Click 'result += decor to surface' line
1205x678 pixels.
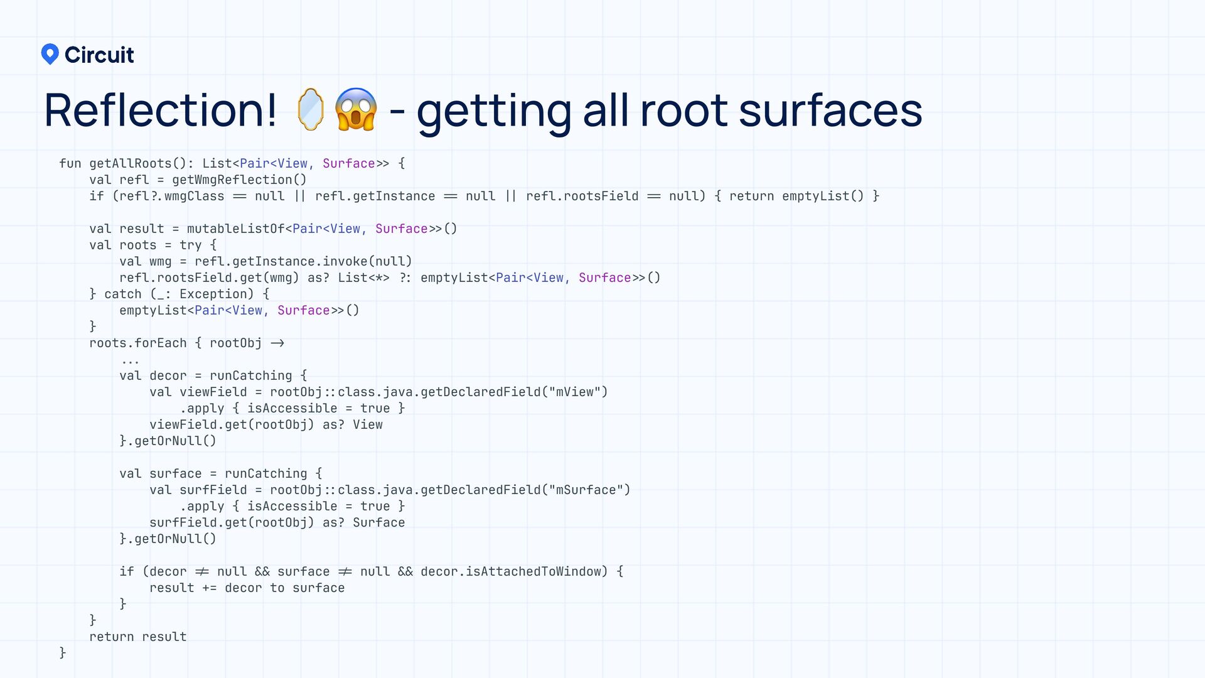(x=247, y=588)
